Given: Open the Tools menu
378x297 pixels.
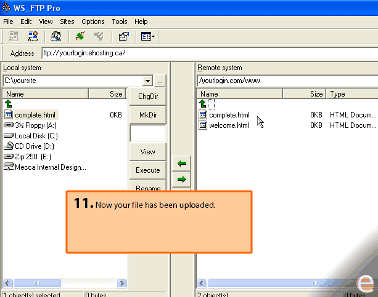Looking at the screenshot, I should 120,22.
